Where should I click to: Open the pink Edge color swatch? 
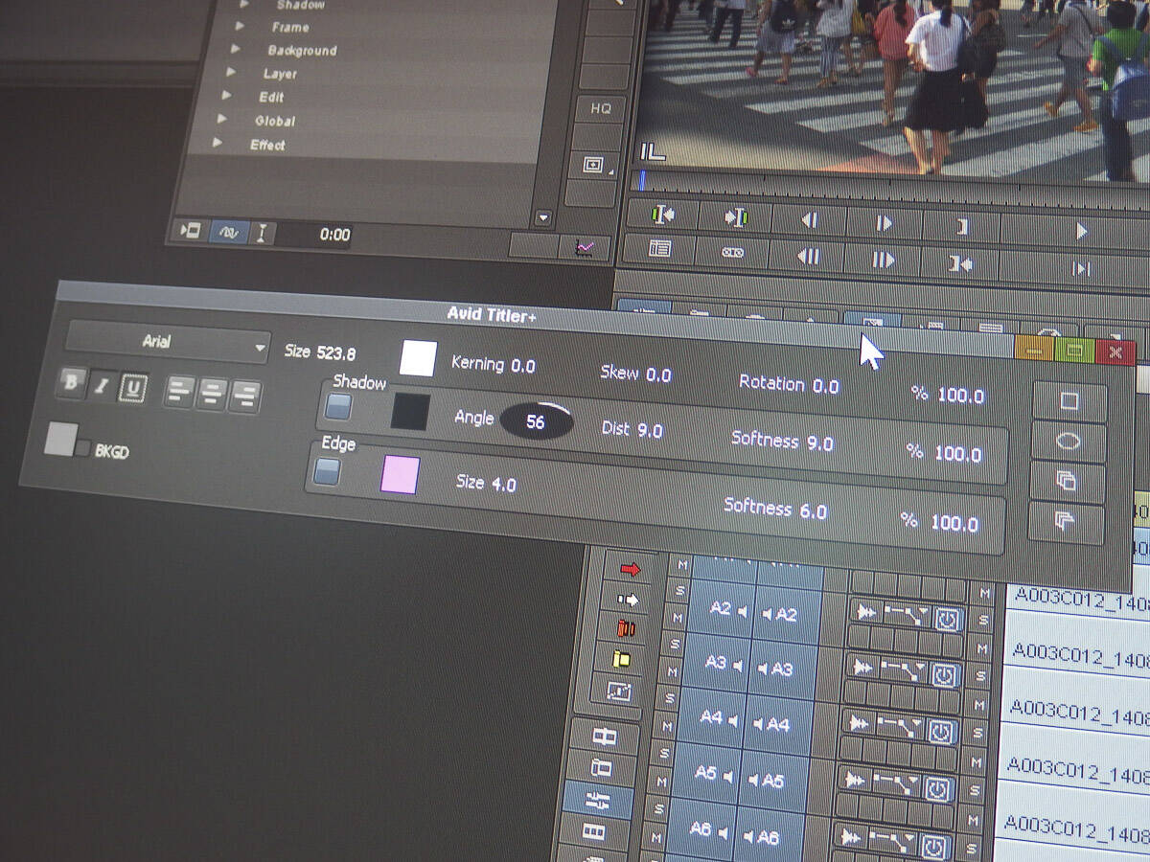pyautogui.click(x=400, y=475)
